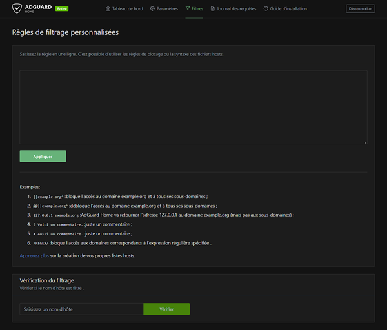Click the question mark icon beside Guide d'installation
Screen dimensions: 387x330
(x=266, y=9)
